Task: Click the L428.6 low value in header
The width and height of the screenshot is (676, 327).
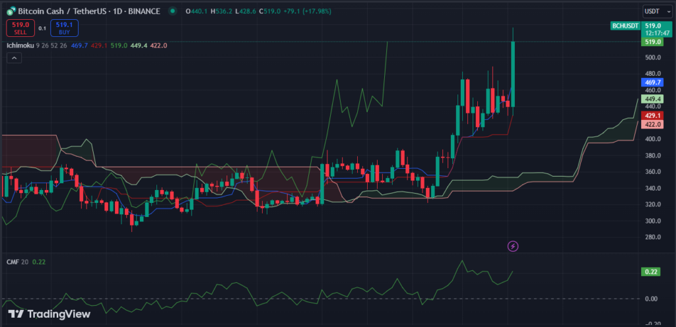Action: click(245, 11)
